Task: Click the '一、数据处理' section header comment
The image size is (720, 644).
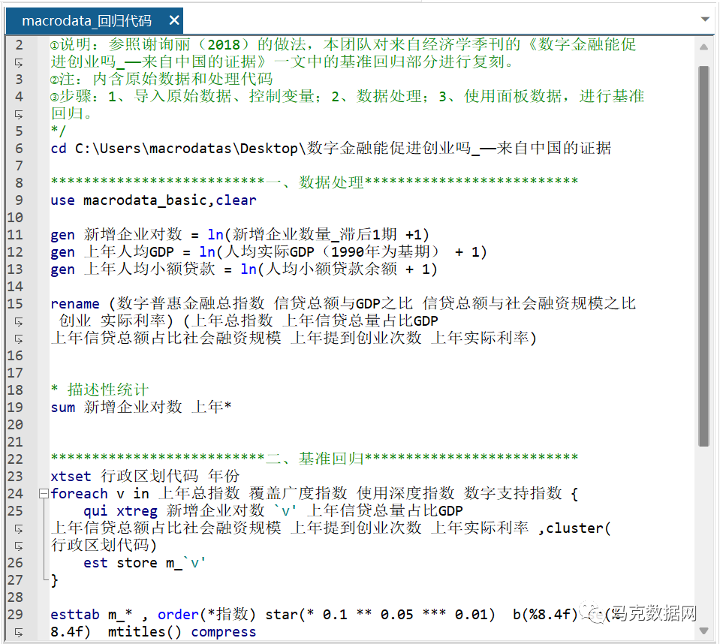Action: tap(315, 182)
